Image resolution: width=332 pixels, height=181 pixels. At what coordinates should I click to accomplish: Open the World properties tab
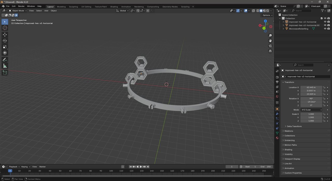coord(277,97)
